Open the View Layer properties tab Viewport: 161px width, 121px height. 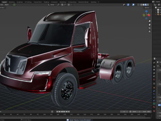pos(154,73)
